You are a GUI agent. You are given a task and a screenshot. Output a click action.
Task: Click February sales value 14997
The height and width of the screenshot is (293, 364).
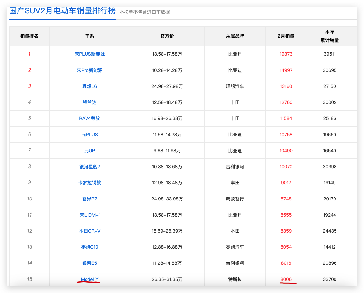click(286, 70)
